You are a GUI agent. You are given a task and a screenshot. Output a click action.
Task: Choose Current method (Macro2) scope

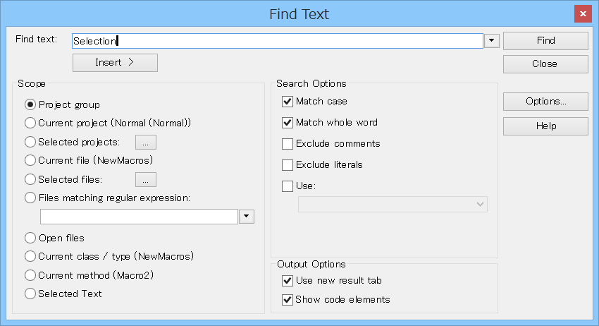pos(30,275)
